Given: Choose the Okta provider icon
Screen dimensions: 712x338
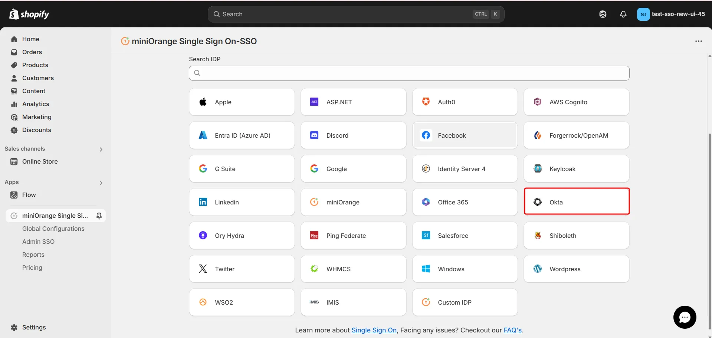Looking at the screenshot, I should 538,202.
